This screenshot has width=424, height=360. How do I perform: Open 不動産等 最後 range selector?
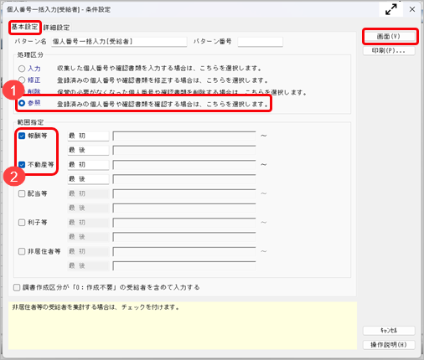[x=88, y=179]
